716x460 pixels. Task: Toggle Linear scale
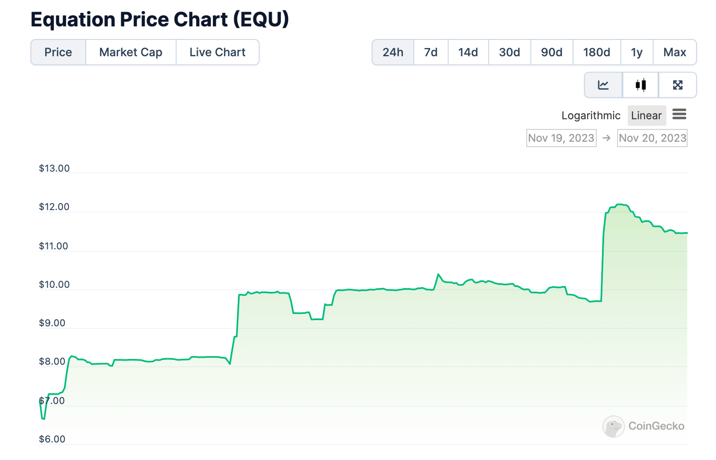[x=646, y=115]
